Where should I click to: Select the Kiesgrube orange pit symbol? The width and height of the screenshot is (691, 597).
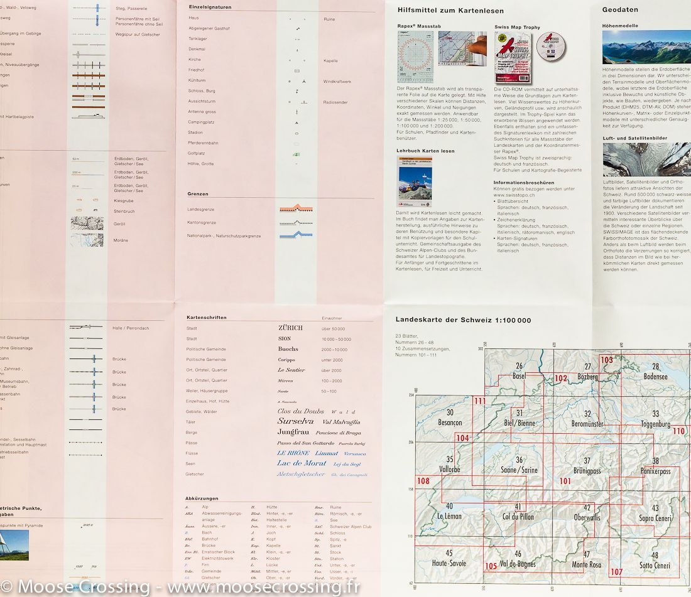[87, 200]
